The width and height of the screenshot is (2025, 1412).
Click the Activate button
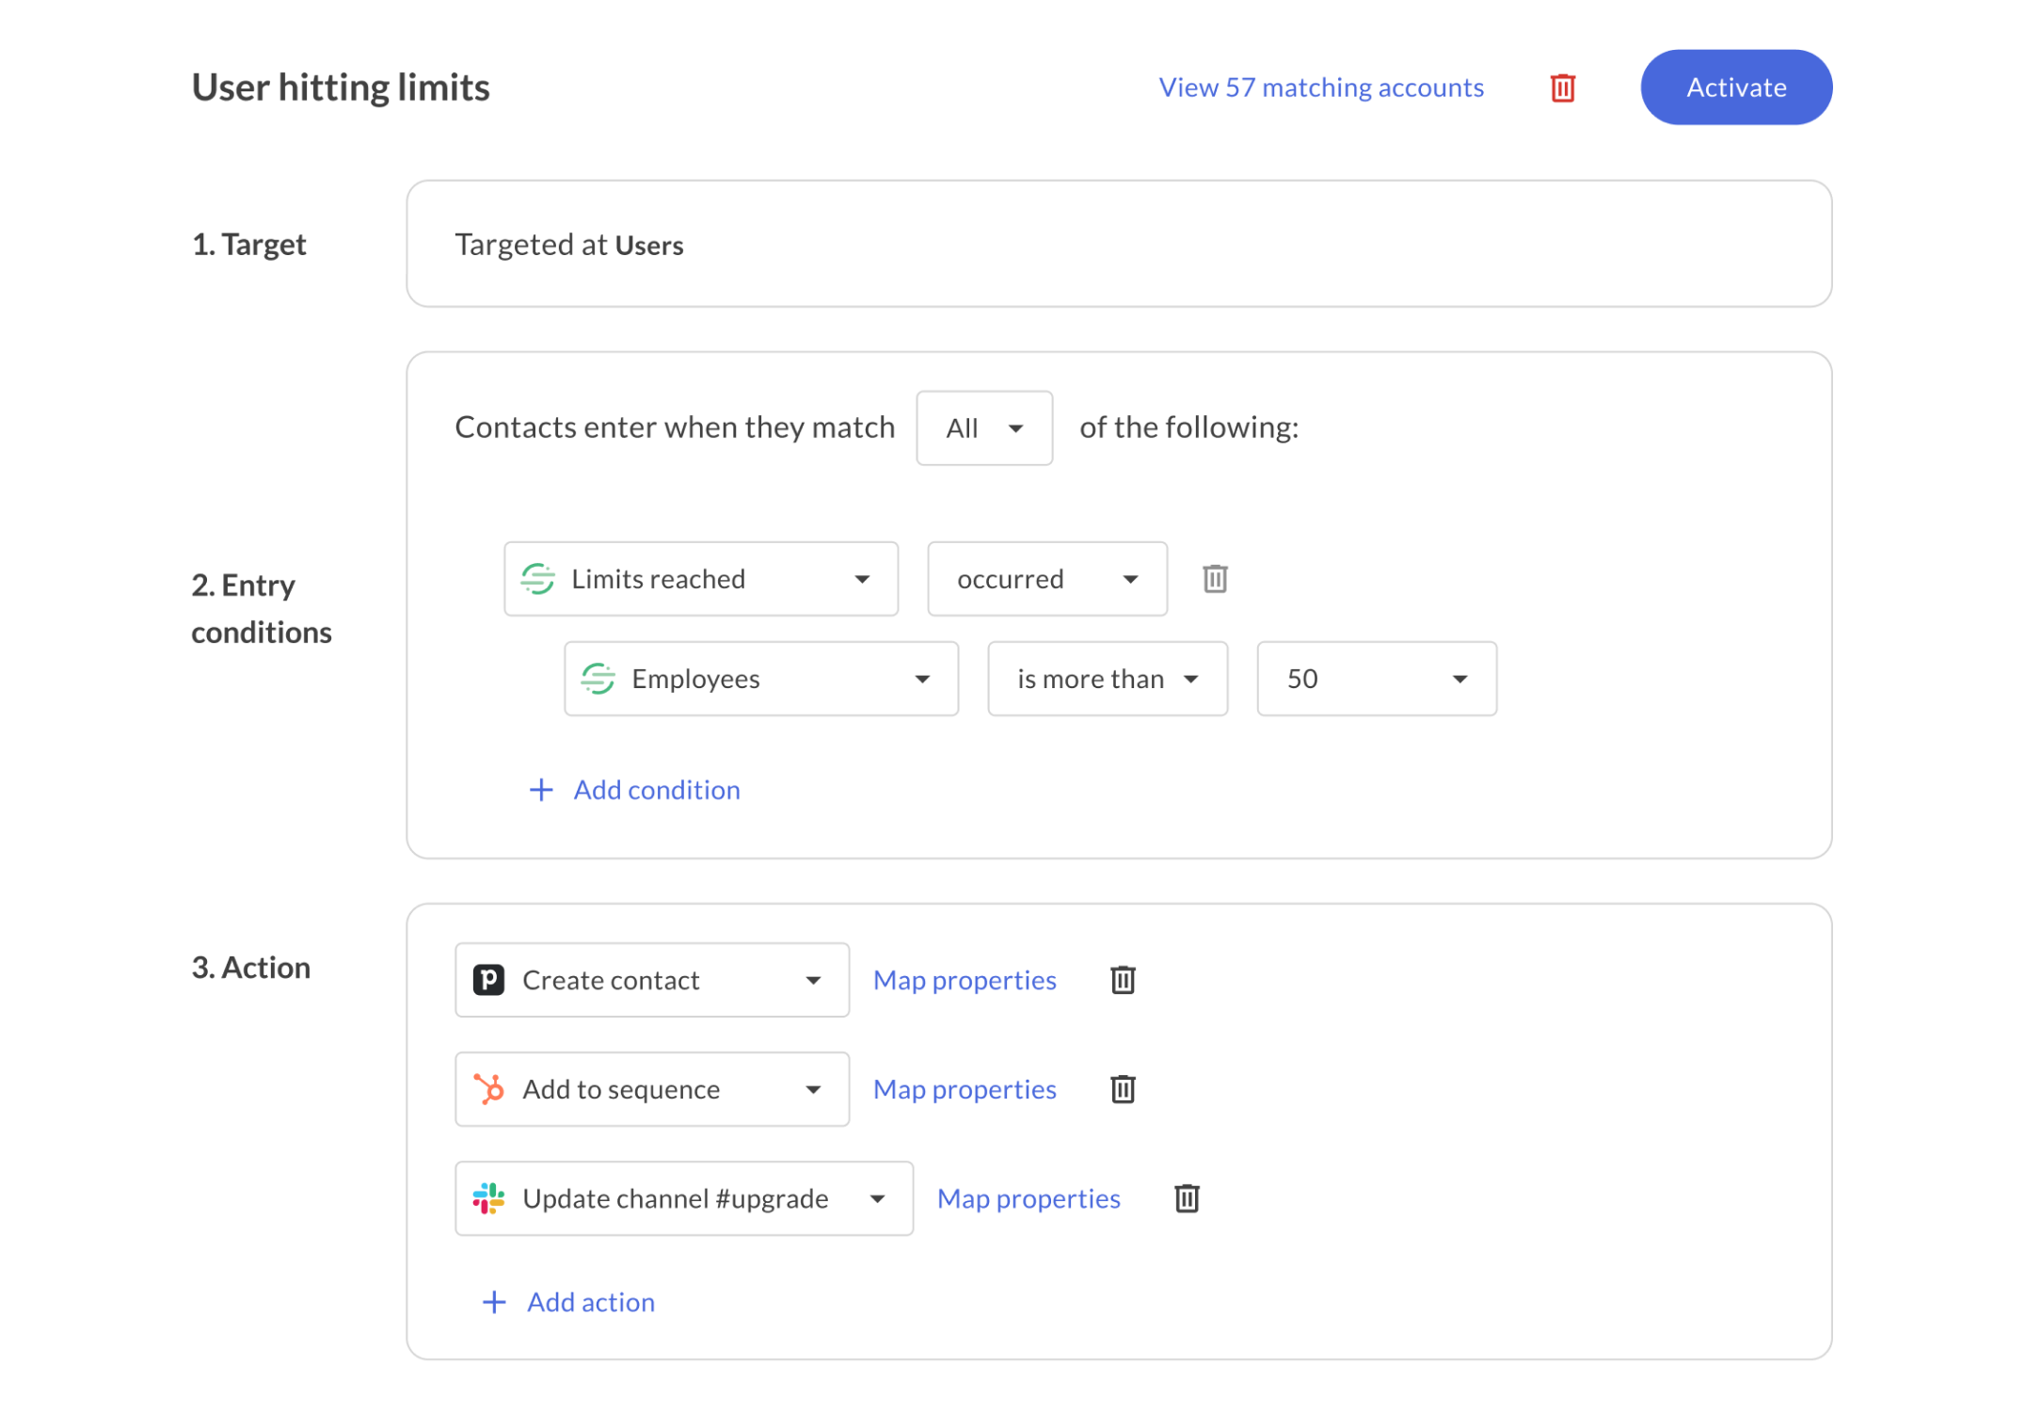pyautogui.click(x=1734, y=87)
